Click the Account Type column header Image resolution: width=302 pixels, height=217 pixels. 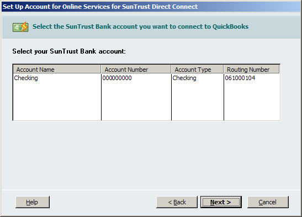197,70
